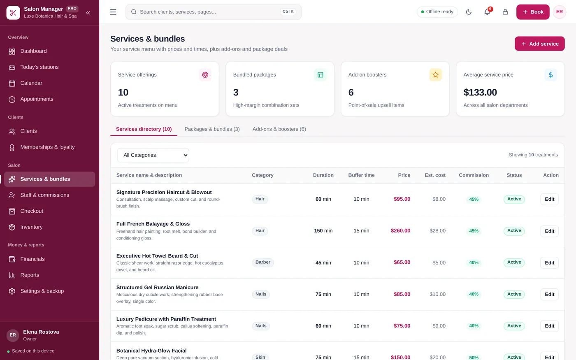This screenshot has height=360, width=576.
Task: Open Appointments page
Action: pos(49,99)
